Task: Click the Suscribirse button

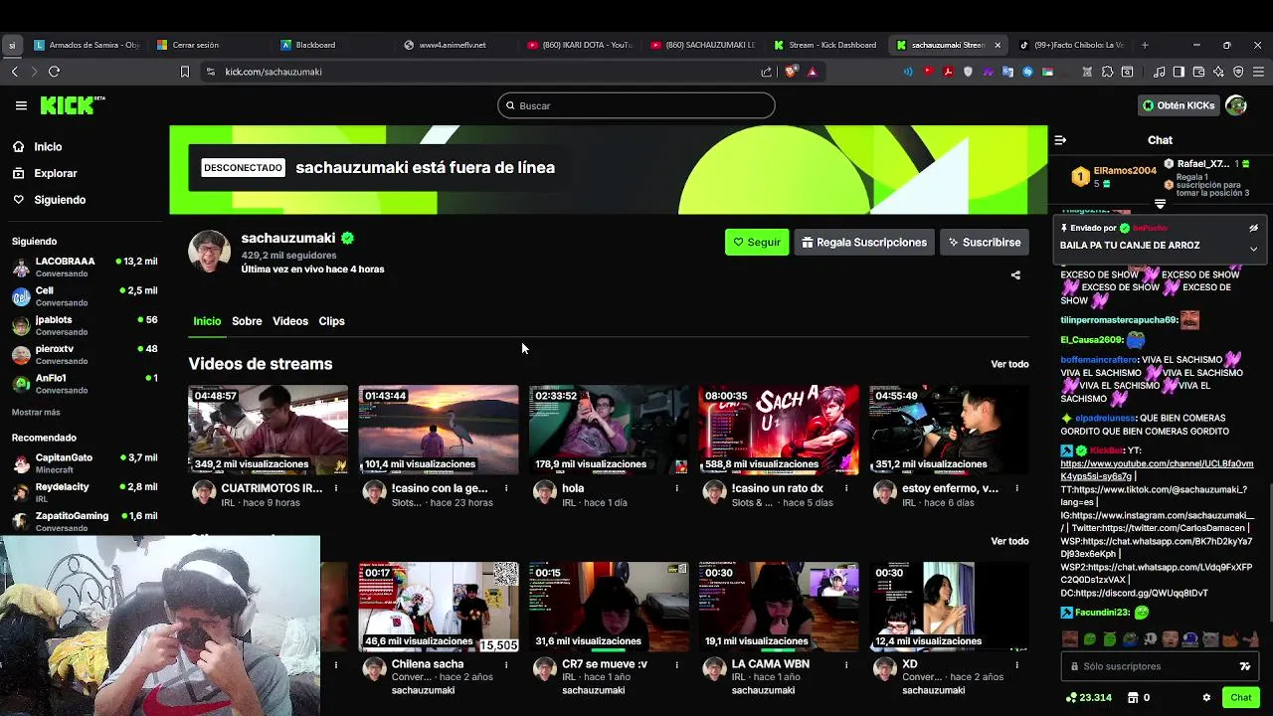Action: [x=985, y=243]
